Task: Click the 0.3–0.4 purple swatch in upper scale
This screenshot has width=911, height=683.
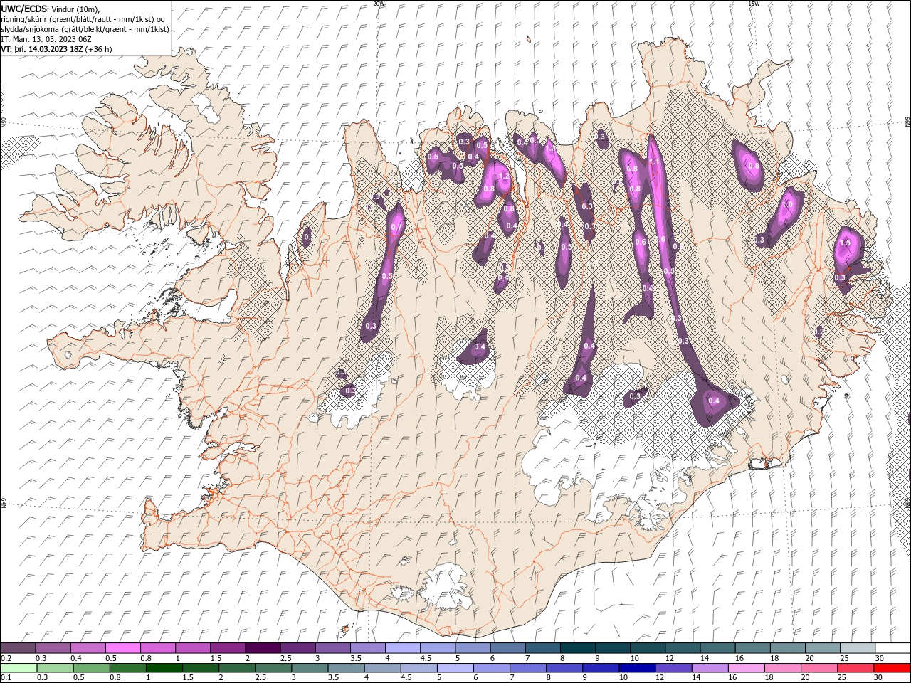Action: click(x=53, y=648)
